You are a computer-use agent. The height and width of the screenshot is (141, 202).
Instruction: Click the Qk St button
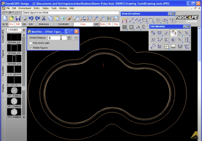coord(5,24)
